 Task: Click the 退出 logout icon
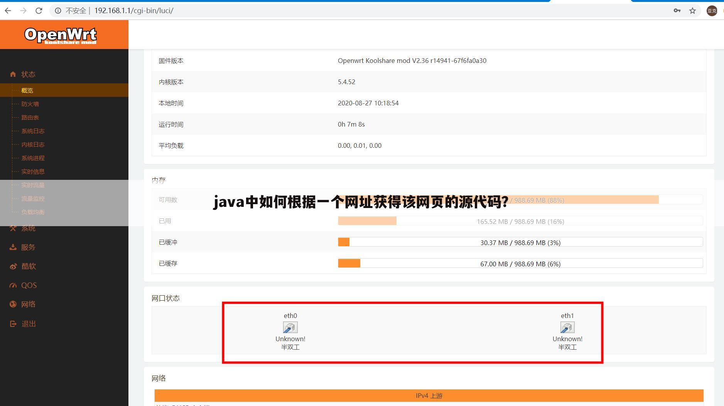13,323
